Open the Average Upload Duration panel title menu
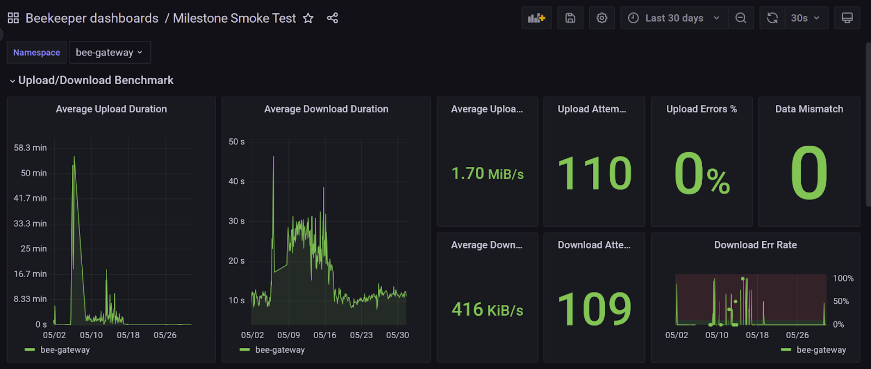 click(x=111, y=109)
